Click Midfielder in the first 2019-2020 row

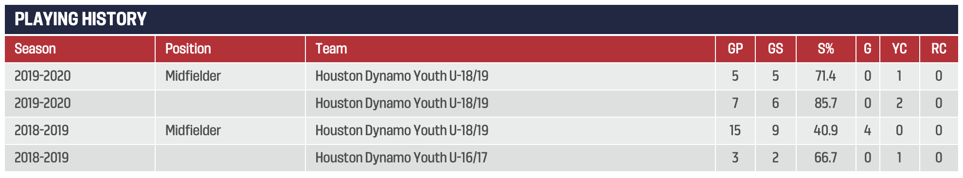coord(193,76)
